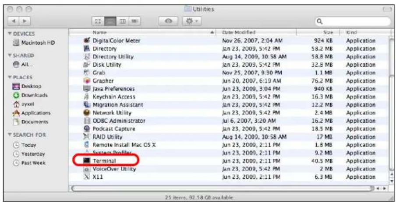
Task: Open zyxel home folder in sidebar
Action: point(23,104)
